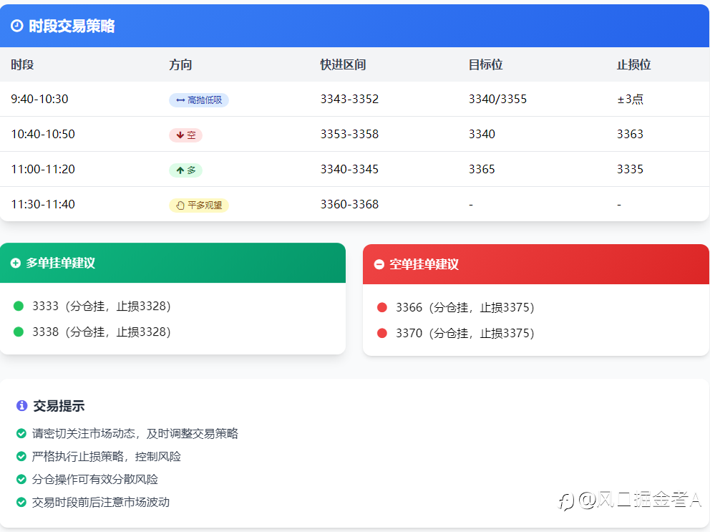Click the red 空 direction badge

point(185,135)
